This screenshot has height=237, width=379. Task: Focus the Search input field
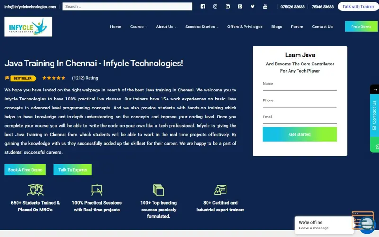(127, 7)
